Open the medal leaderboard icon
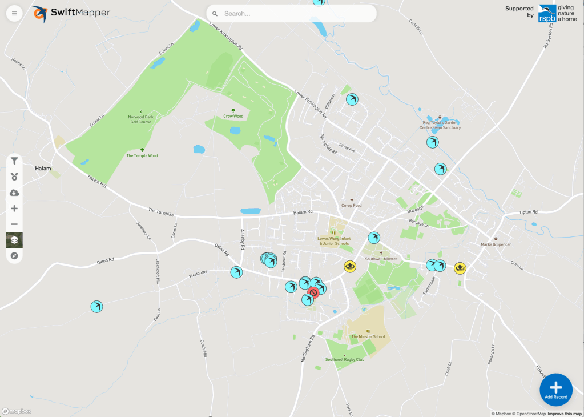Image resolution: width=584 pixels, height=417 pixels. pyautogui.click(x=14, y=177)
